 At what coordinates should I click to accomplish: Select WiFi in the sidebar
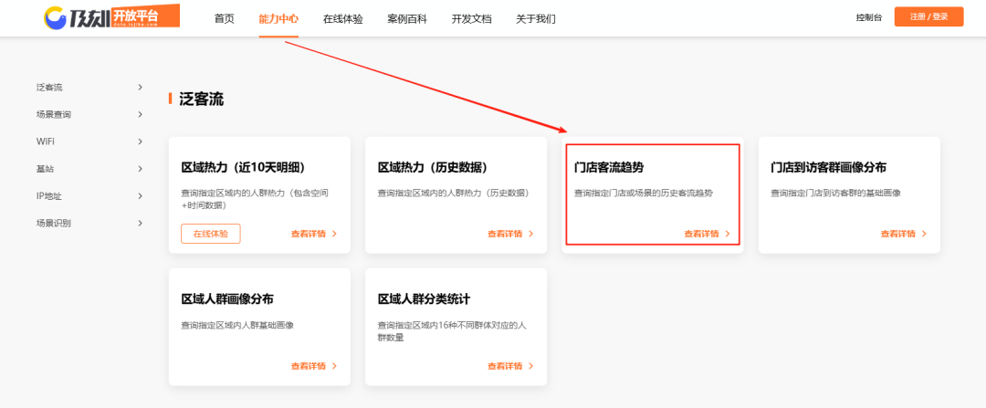click(46, 141)
